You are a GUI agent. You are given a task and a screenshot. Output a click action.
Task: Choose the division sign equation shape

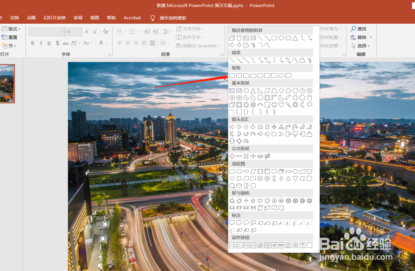[253, 156]
